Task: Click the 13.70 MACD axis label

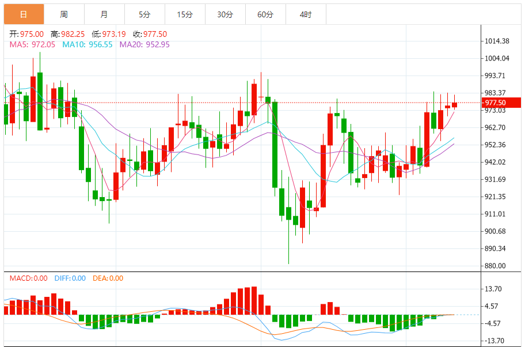Action: pos(493,289)
